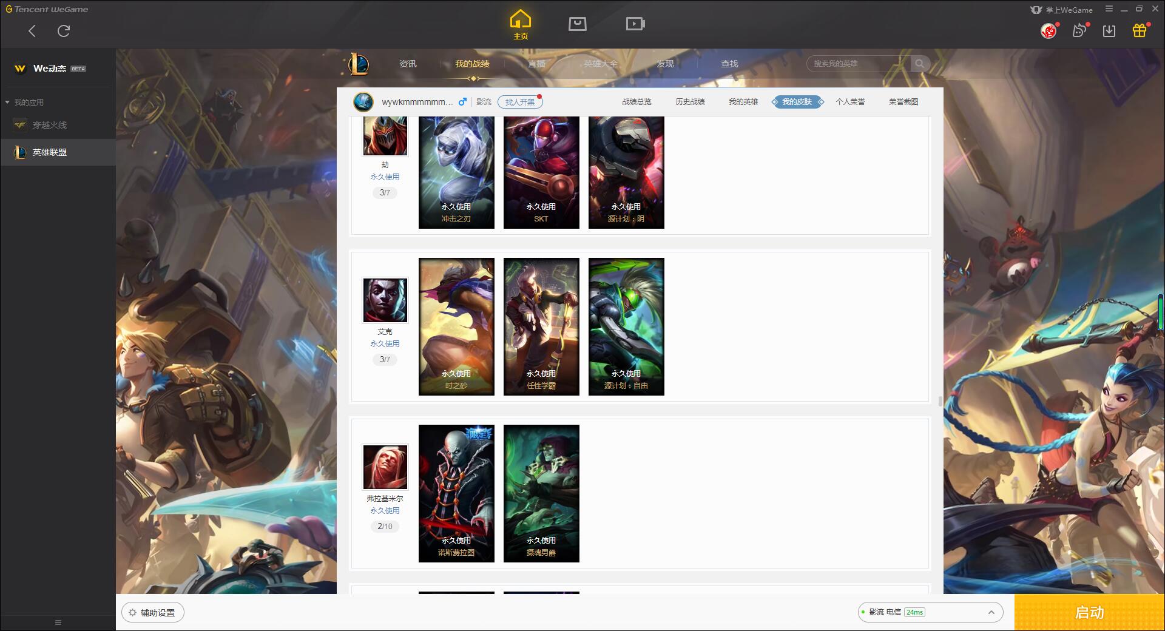Click the Tencent WeGame title logo
This screenshot has height=631, width=1165.
(x=47, y=9)
